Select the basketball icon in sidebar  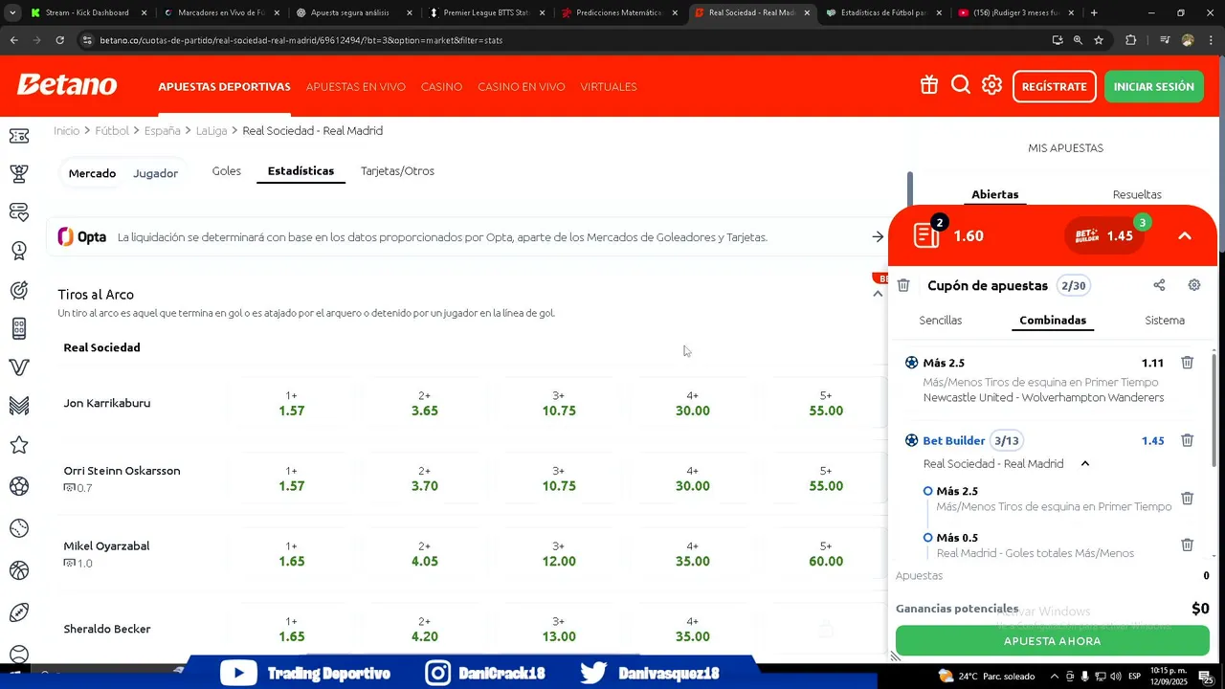(18, 570)
